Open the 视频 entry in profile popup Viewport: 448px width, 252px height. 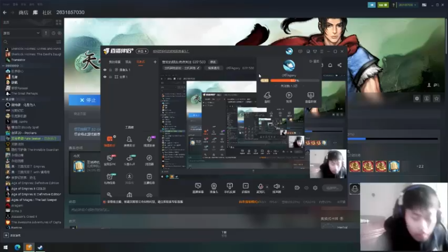pyautogui.click(x=289, y=97)
